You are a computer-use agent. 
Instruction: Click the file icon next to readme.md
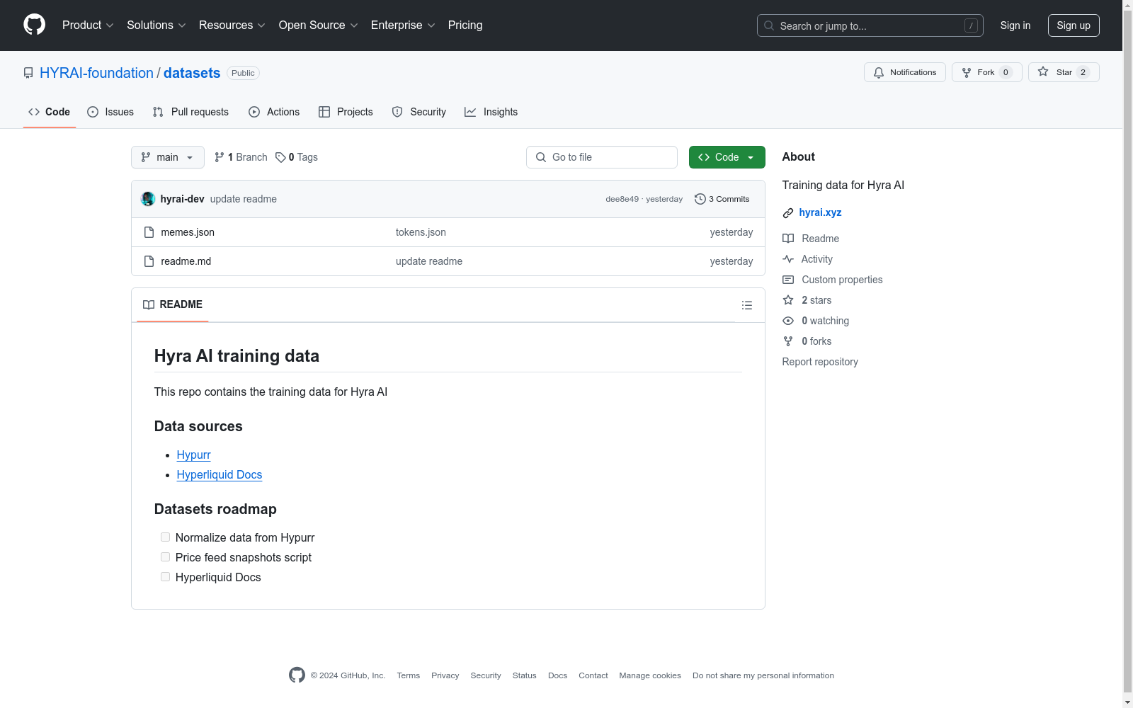pyautogui.click(x=149, y=261)
